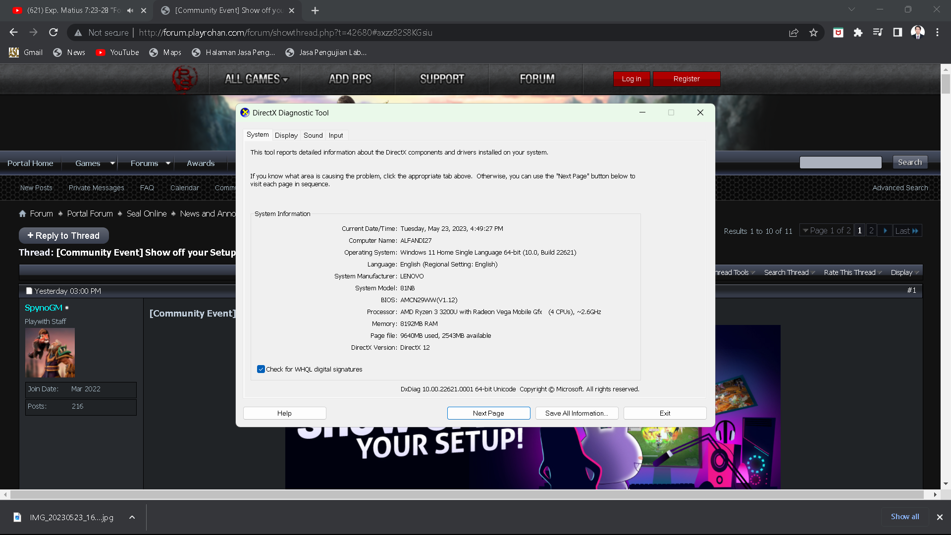Viewport: 951px width, 535px height.
Task: Open SUPPORT in site navigation
Action: [442, 79]
